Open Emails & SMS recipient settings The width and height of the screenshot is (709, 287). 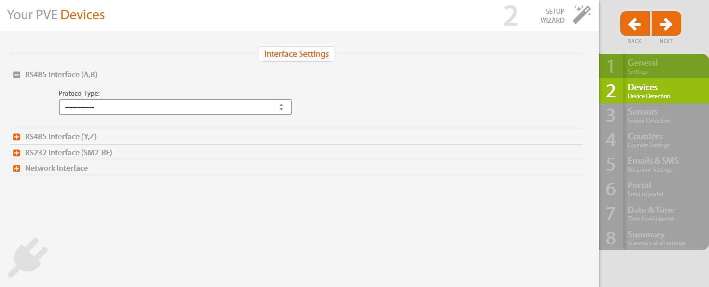click(653, 164)
